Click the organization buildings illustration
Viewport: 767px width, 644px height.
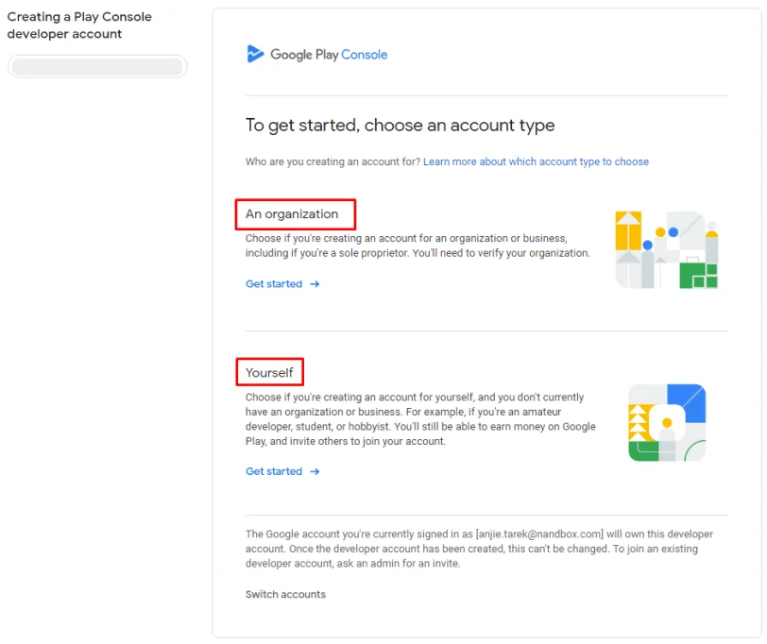666,250
